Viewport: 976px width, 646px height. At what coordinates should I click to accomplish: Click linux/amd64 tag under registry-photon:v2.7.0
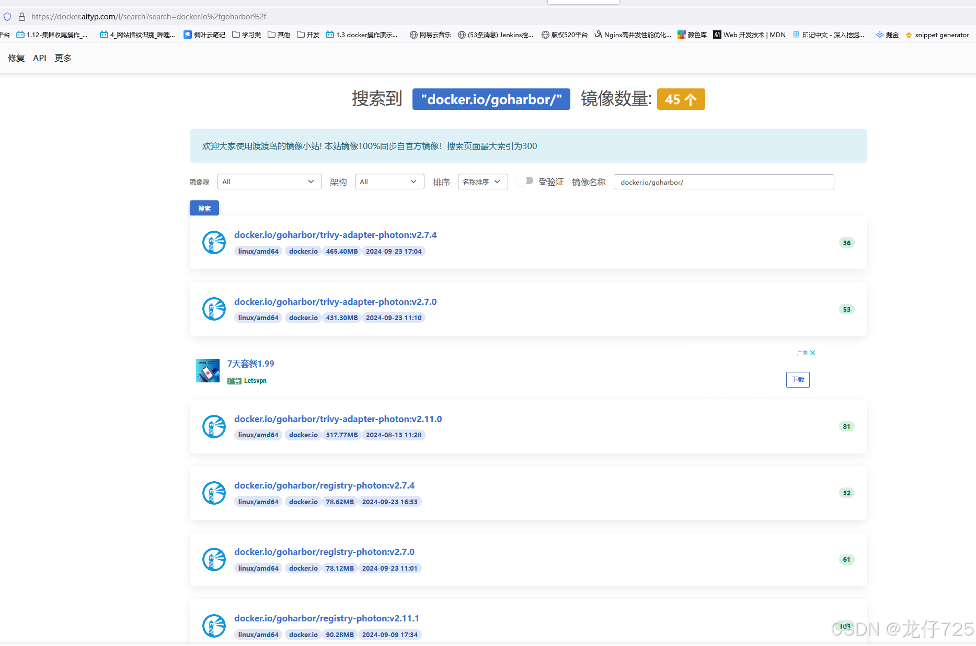258,568
